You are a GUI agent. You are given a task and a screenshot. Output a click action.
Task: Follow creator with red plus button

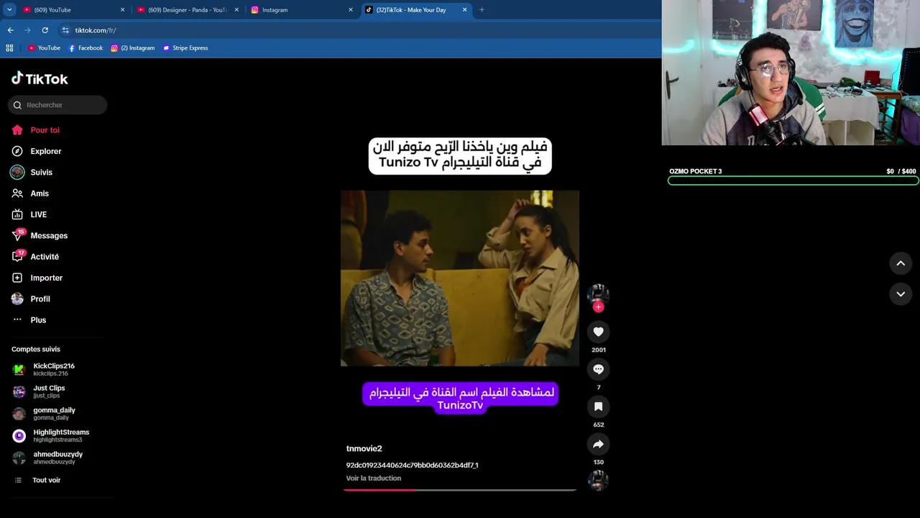[598, 307]
